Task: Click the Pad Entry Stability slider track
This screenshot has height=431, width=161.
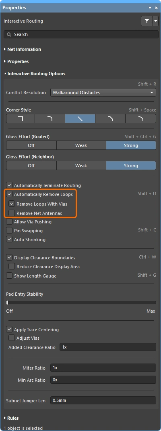Action: (x=81, y=303)
